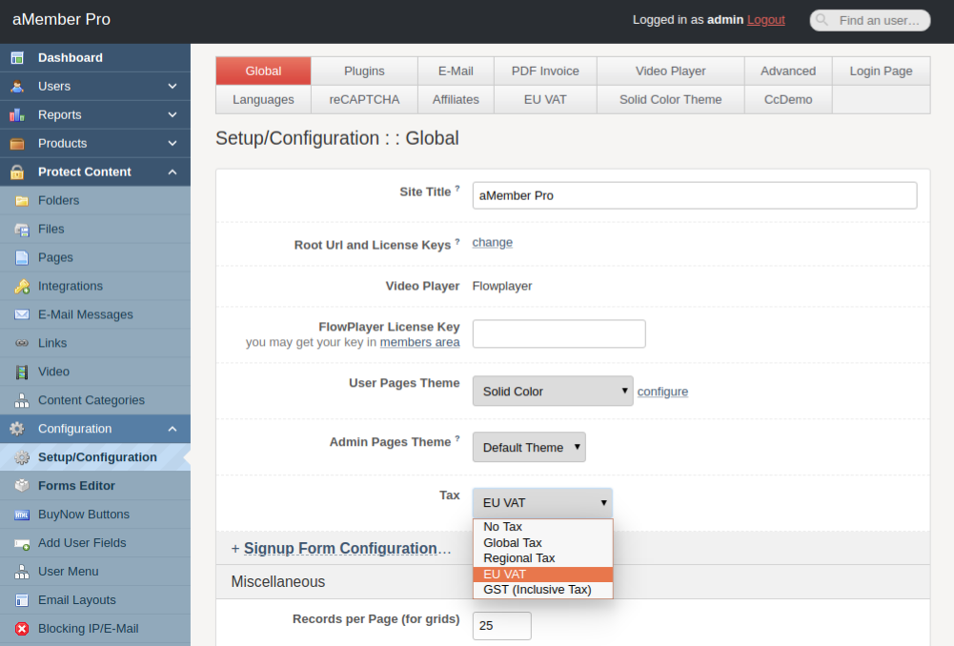
Task: Expand Signup Form Configuration section
Action: (340, 549)
